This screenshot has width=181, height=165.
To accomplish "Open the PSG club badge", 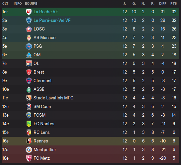I will [x=29, y=46].
